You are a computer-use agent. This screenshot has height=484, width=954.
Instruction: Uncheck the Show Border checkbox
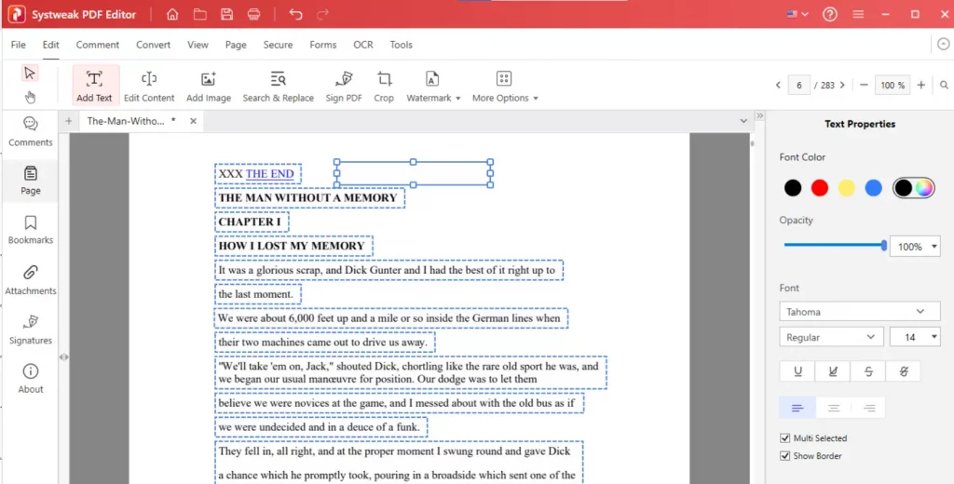tap(784, 456)
